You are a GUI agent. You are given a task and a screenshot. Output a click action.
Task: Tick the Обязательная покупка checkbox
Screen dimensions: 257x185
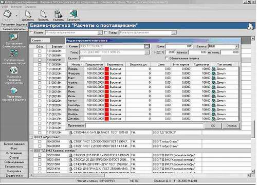166,59
